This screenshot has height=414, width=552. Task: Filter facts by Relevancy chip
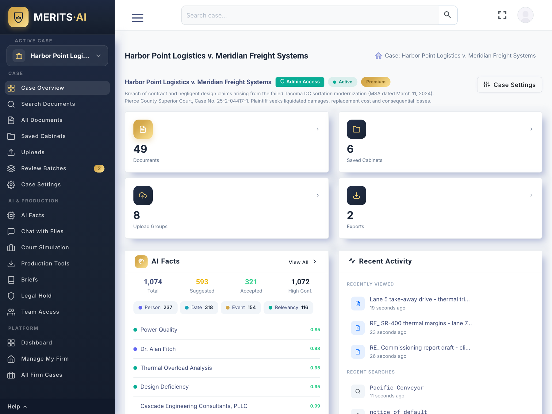coord(288,308)
